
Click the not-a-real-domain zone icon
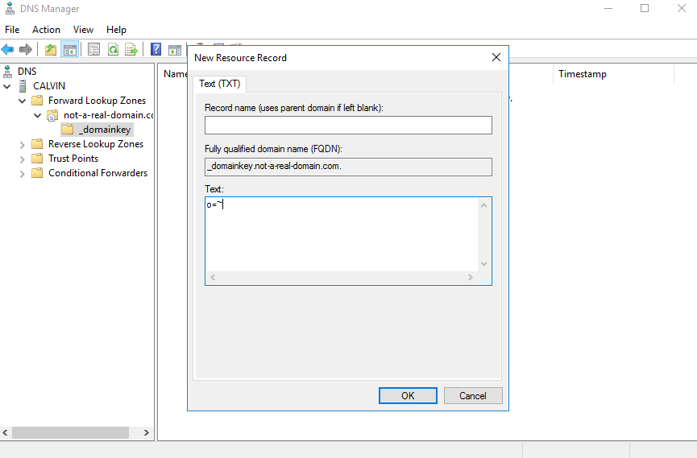[52, 115]
